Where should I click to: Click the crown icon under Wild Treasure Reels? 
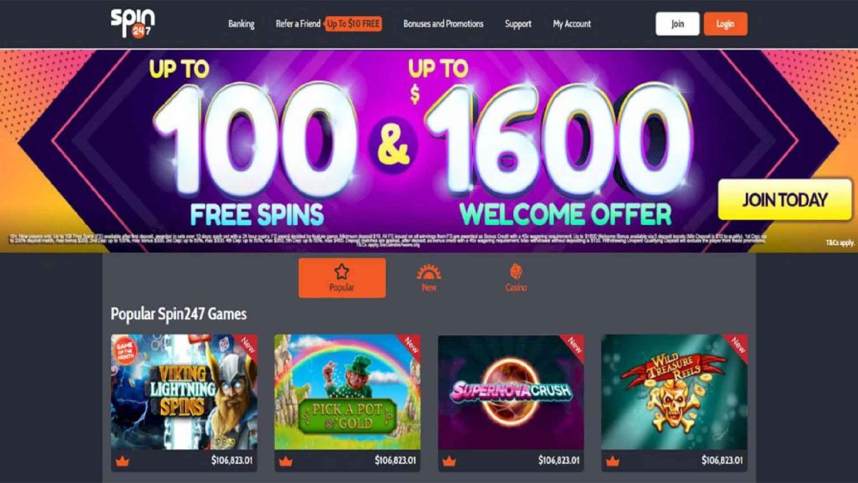tap(612, 461)
